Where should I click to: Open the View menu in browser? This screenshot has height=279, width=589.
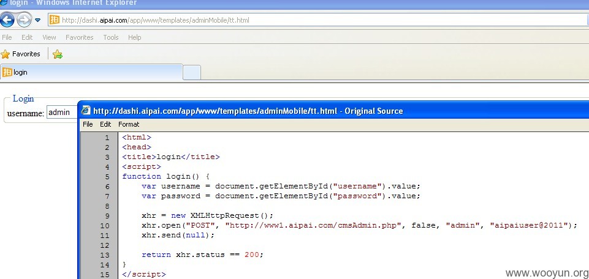(49, 37)
